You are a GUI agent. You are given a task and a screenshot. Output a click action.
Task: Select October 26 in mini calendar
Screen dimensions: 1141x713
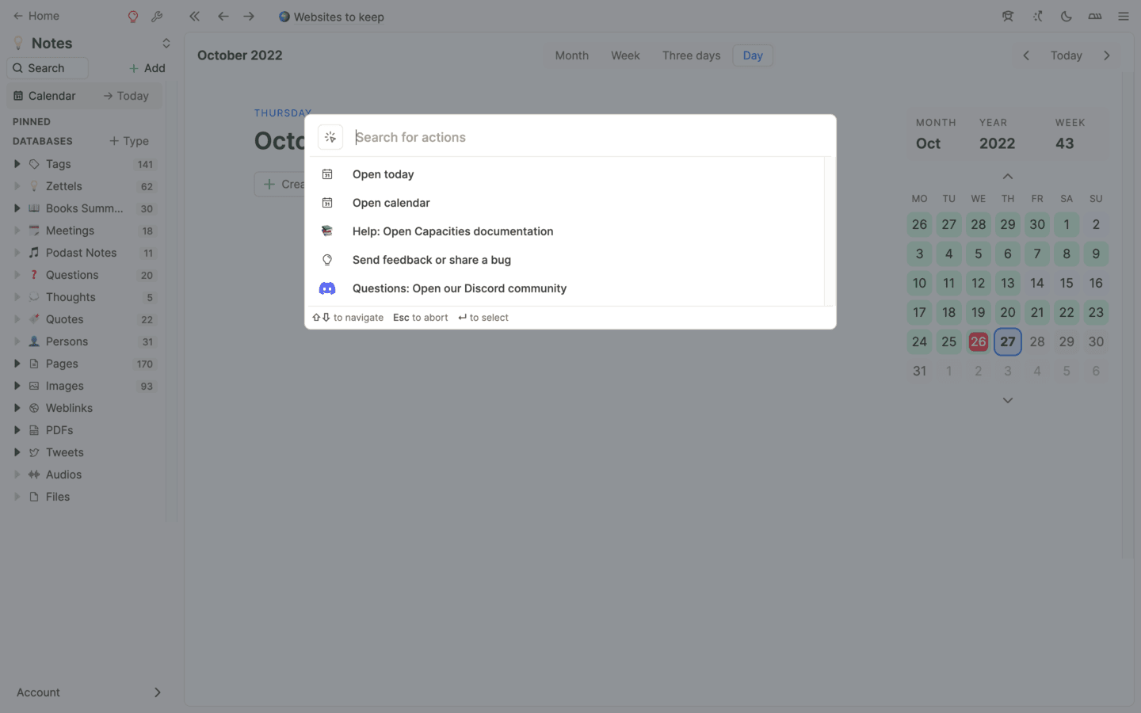[x=978, y=341]
